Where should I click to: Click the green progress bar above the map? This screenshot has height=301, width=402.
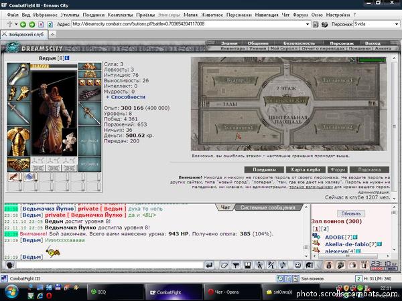(x=372, y=60)
